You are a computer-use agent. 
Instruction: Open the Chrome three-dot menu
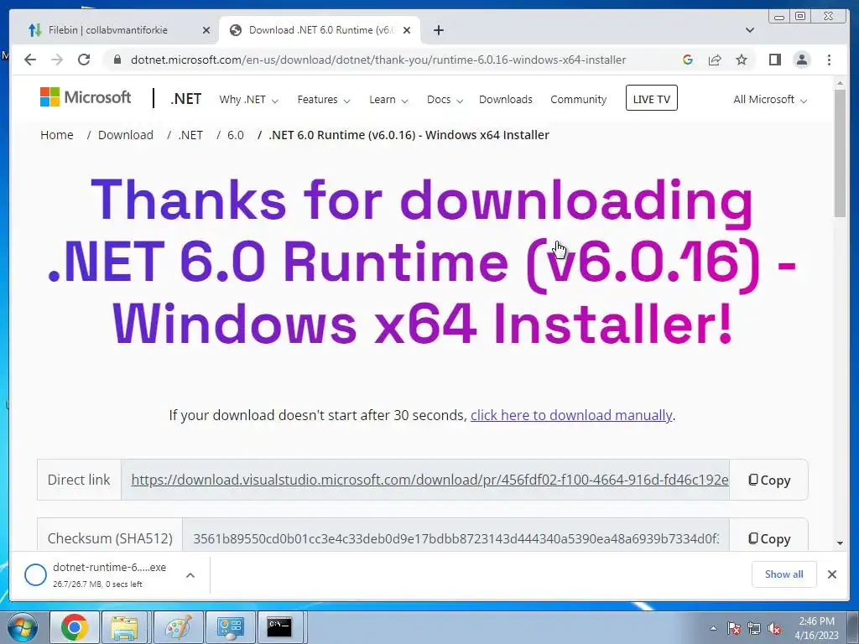coord(829,60)
